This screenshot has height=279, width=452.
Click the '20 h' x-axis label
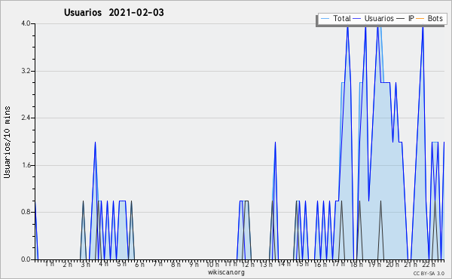(x=392, y=264)
